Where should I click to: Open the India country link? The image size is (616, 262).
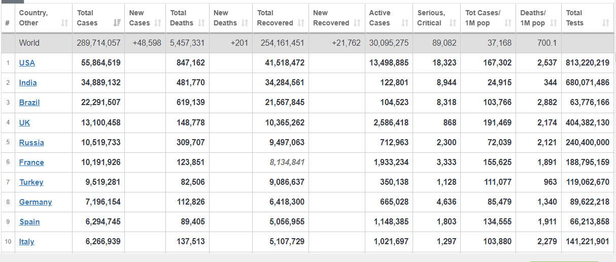[28, 83]
